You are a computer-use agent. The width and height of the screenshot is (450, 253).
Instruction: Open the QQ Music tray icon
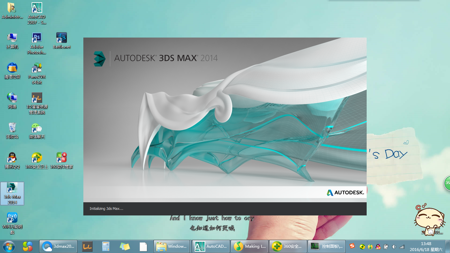(370, 246)
